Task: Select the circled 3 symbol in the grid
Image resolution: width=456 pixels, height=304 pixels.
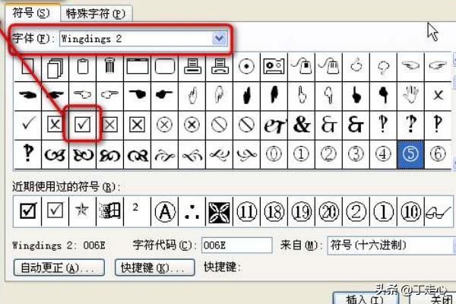Action: click(x=356, y=154)
